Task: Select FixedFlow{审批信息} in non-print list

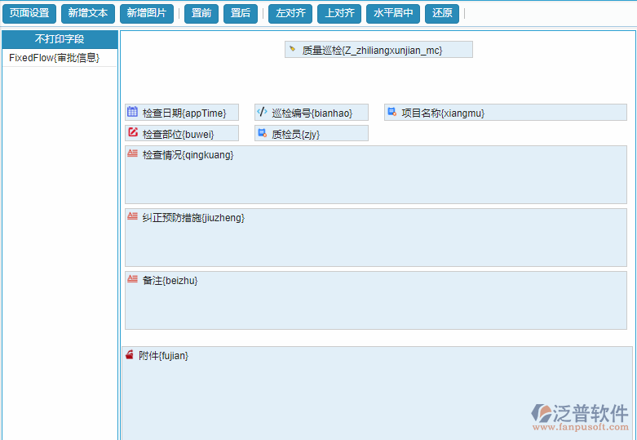Action: (60, 58)
